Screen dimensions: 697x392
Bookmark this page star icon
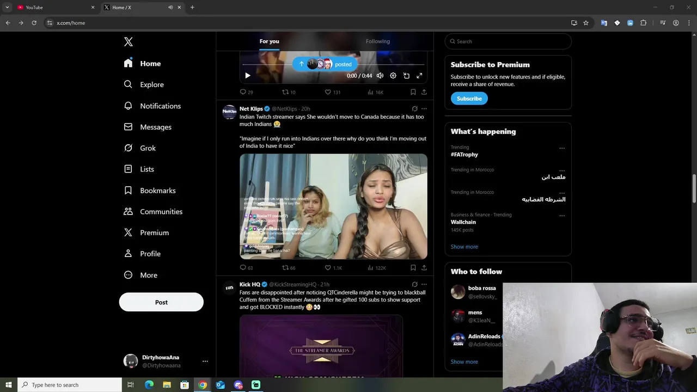[x=586, y=23]
